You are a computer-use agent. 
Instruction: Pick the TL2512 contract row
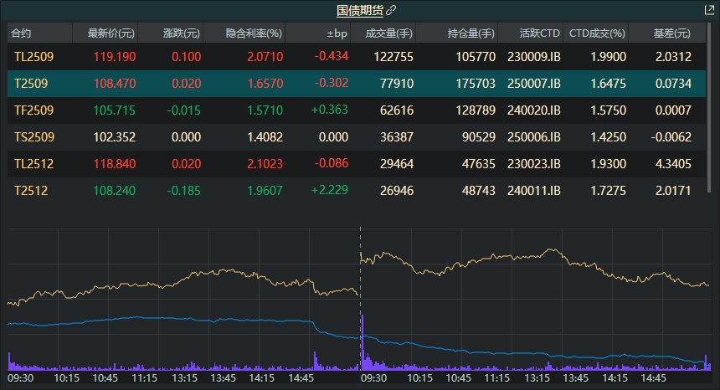point(33,164)
